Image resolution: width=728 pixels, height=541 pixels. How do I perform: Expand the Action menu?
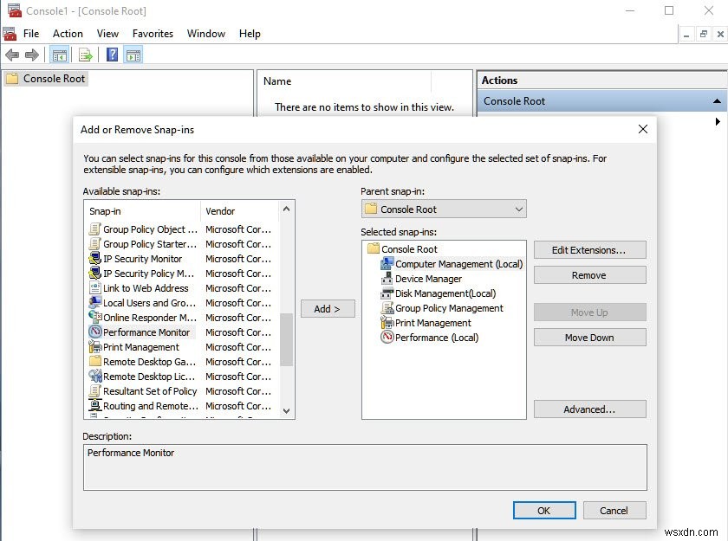[68, 34]
